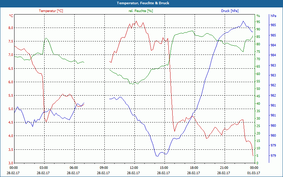Screen dimensions: 283x177
Task: Click the '5,5' temperature axis value
Action: 11,95
